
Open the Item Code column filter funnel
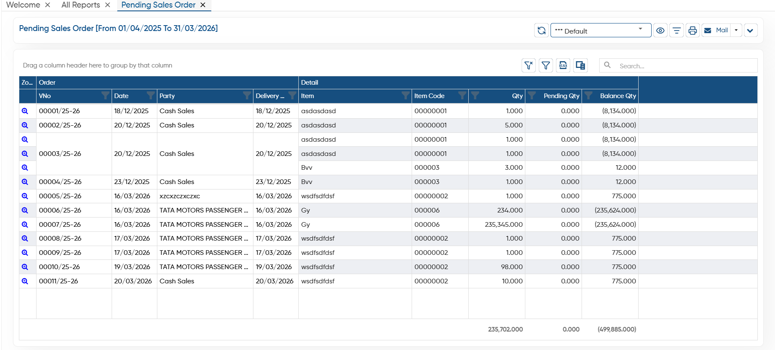click(462, 96)
